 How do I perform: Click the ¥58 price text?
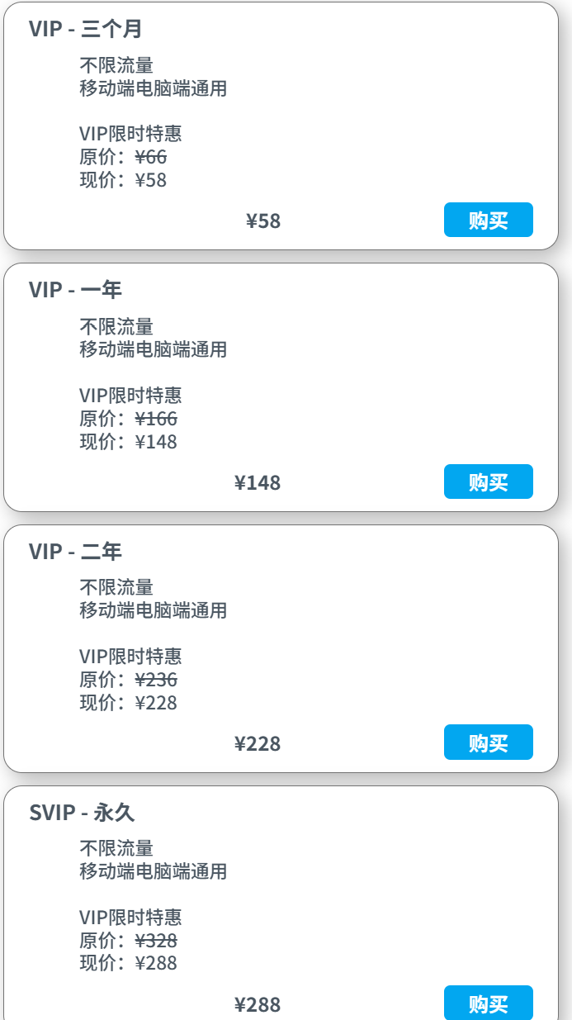click(262, 221)
